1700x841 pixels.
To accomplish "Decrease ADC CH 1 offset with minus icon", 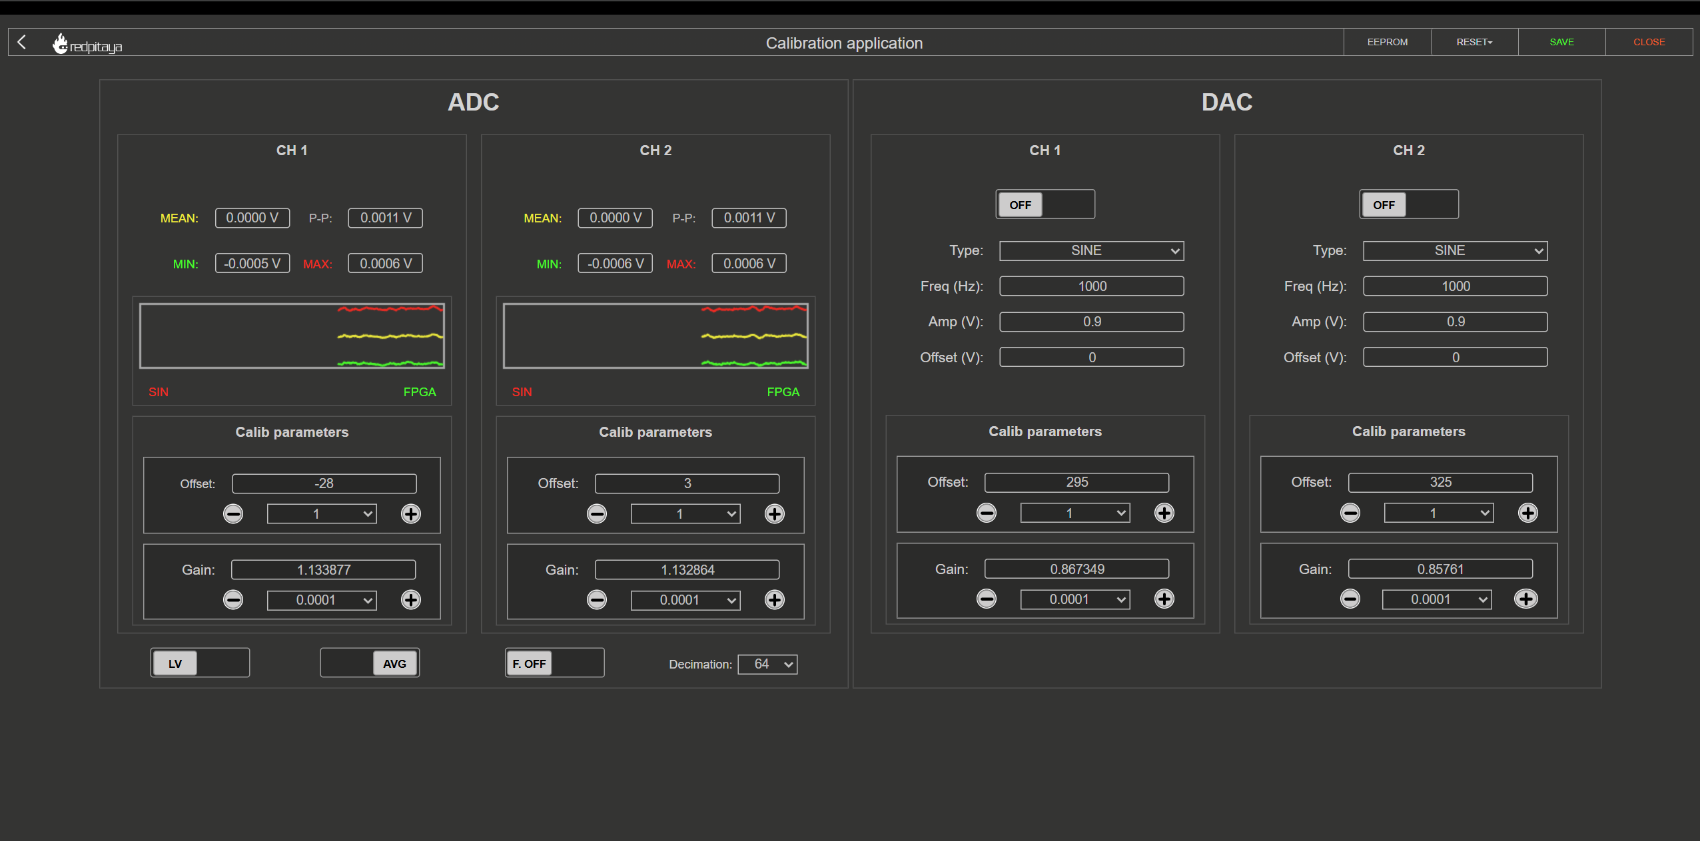I will tap(233, 514).
